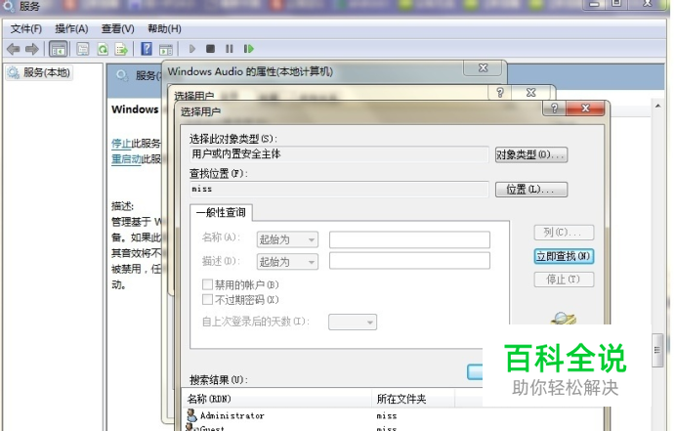Click the 重启动 service link
The image size is (676, 431).
(x=126, y=159)
